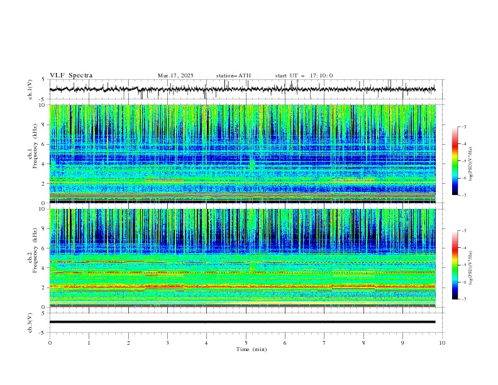Click the "ch.3(V)" axis label
The image size is (498, 385).
pos(30,323)
